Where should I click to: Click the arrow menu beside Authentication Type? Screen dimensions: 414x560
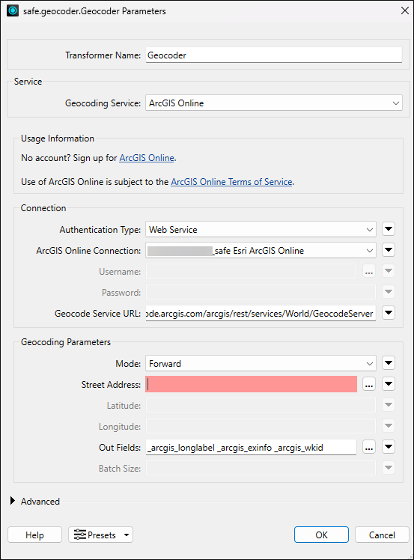pos(389,229)
